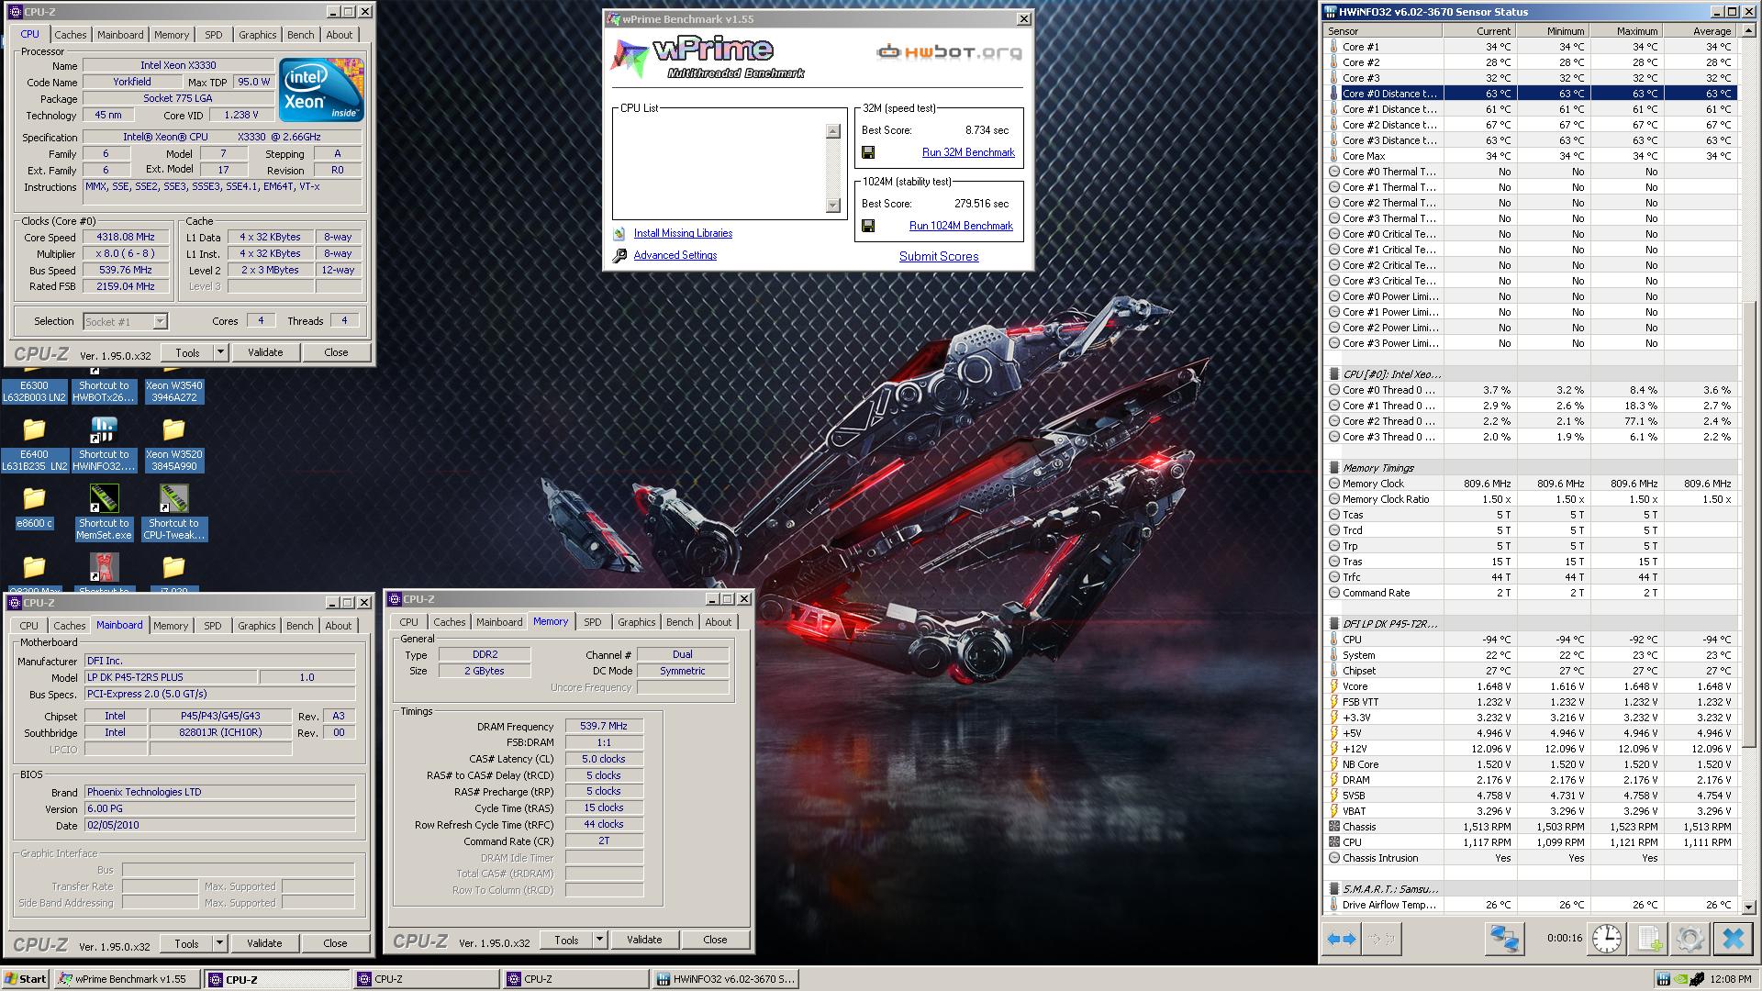This screenshot has height=991, width=1762.
Task: Select MemSet.exe shortcut desktop icon
Action: click(x=104, y=498)
